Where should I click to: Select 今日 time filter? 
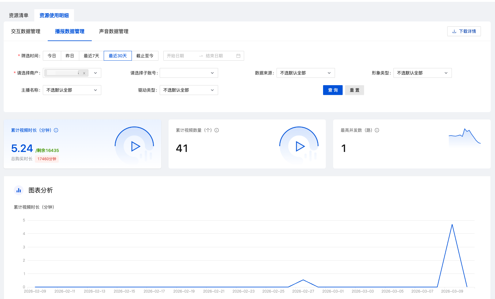click(52, 56)
